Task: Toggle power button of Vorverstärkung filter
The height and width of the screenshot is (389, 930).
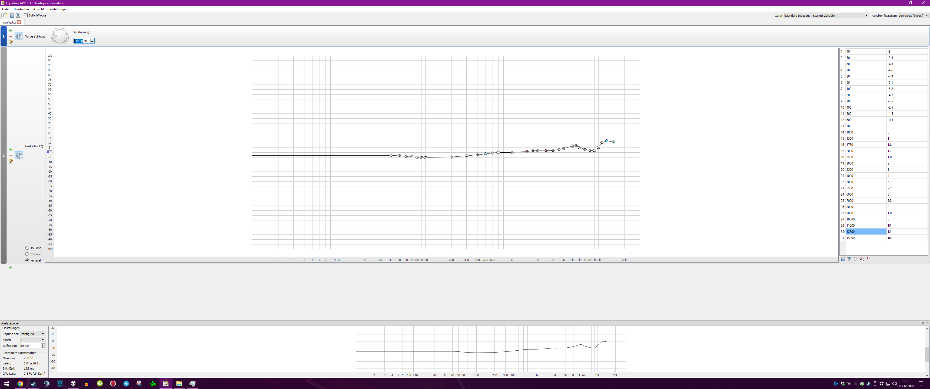Action: click(19, 36)
